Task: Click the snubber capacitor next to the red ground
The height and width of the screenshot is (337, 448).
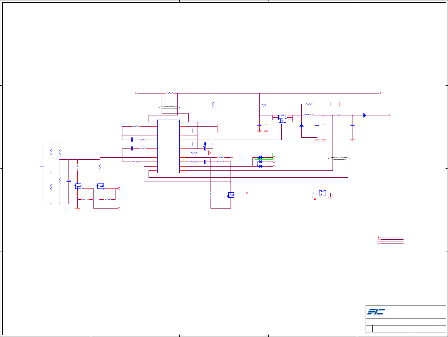Action: tap(331, 104)
